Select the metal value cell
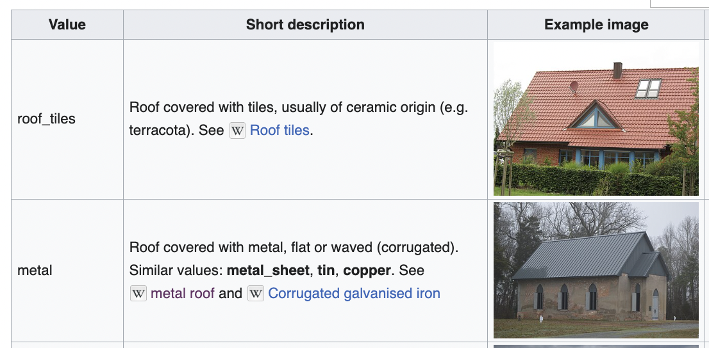Image resolution: width=709 pixels, height=348 pixels. tap(67, 271)
